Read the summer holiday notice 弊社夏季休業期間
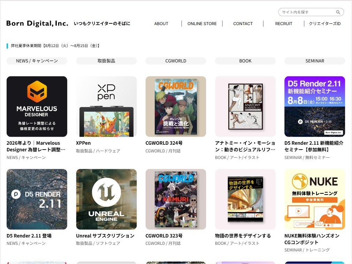 coord(55,46)
